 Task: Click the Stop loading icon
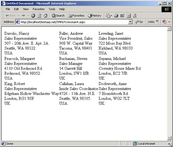point(33,16)
